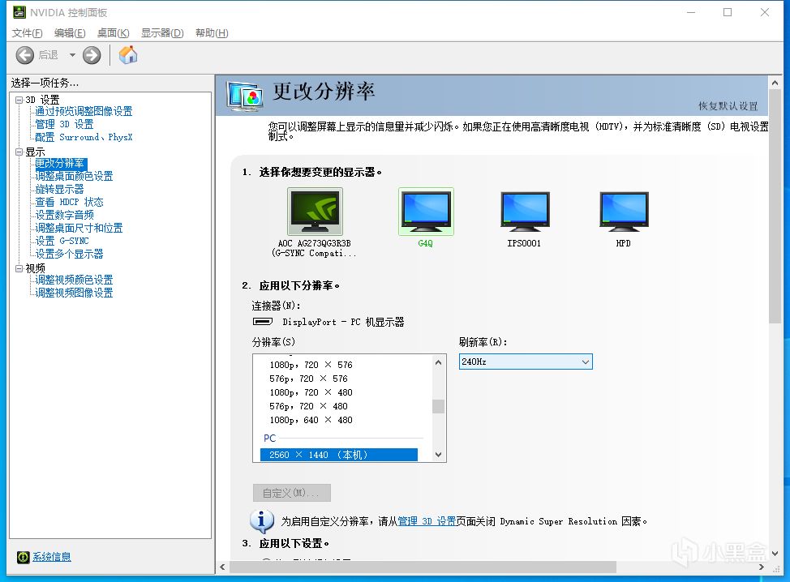Select the IPS0001 display icon
This screenshot has height=582, width=790.
(525, 211)
